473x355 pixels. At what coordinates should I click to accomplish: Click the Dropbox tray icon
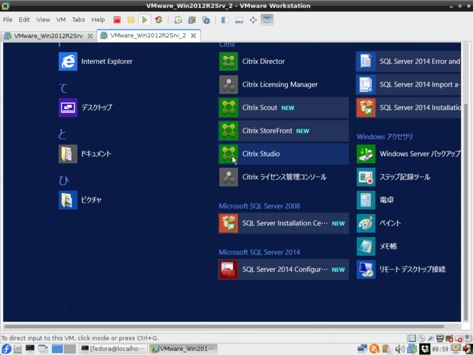click(x=425, y=349)
